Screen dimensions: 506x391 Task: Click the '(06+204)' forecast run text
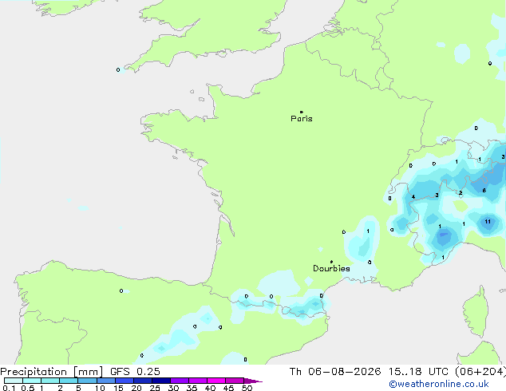tap(480, 372)
